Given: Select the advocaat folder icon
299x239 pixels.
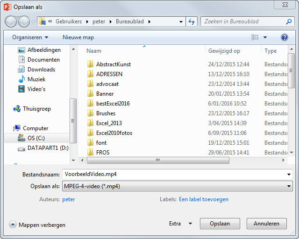Looking at the screenshot, I should 90,84.
